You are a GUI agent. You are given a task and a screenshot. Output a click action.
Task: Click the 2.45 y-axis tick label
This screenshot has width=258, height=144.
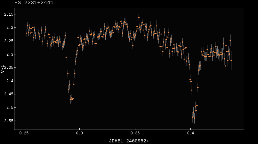(8, 94)
